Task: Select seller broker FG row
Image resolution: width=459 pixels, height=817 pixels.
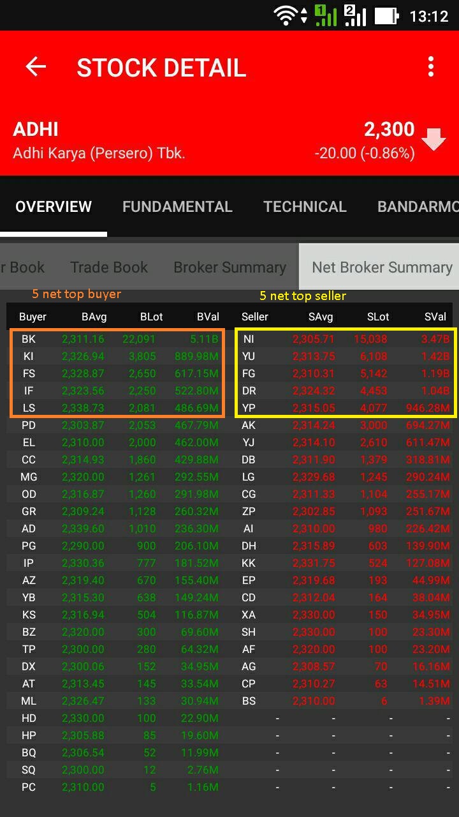Action: (x=346, y=373)
